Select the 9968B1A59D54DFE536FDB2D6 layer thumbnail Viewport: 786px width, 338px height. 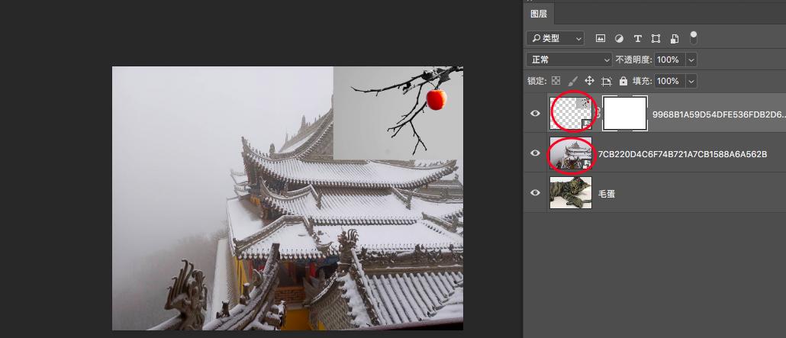571,114
